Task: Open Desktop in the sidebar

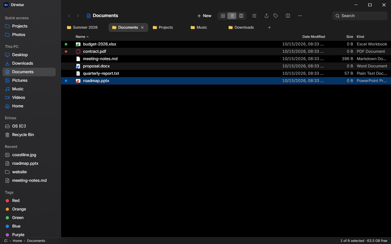Action: click(x=29, y=55)
